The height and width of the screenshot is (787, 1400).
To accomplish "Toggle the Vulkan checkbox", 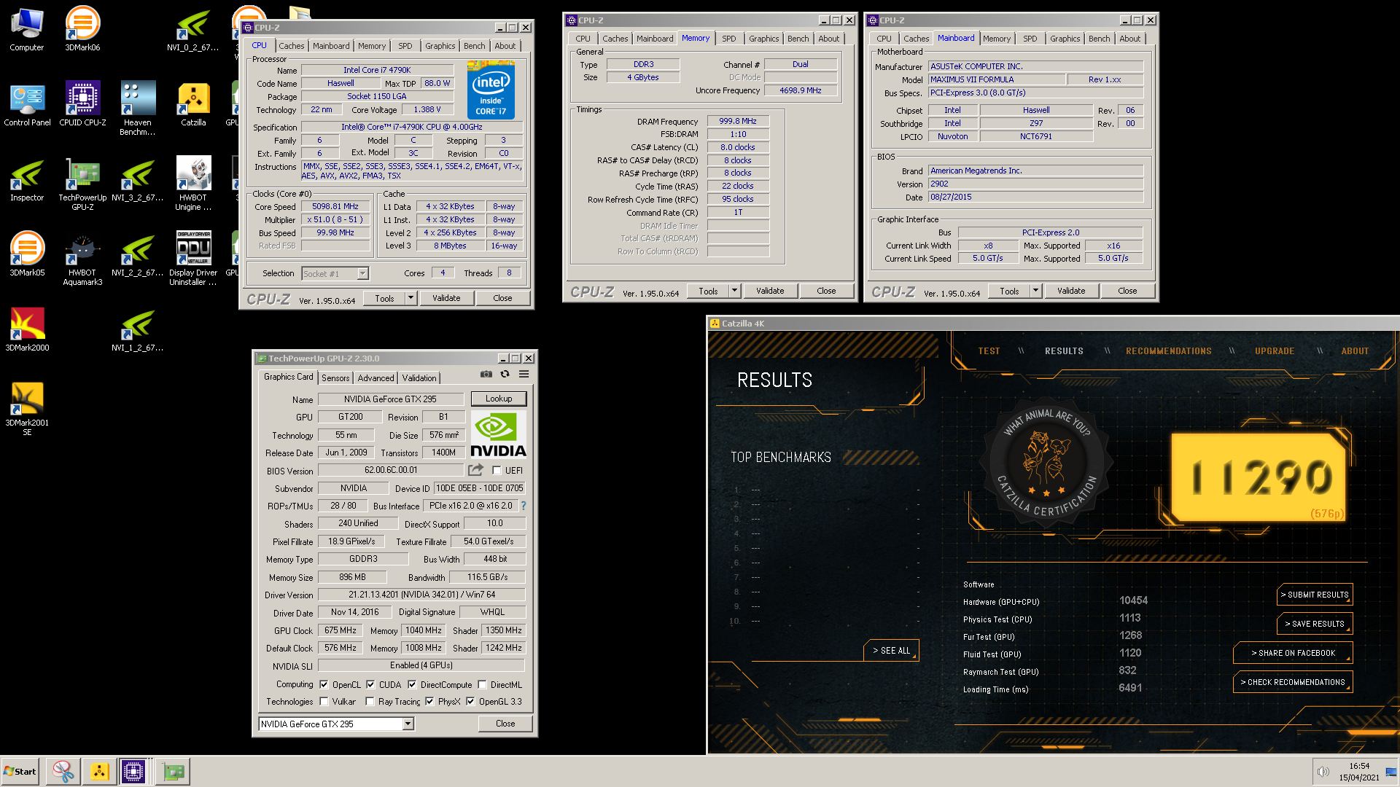I will pos(324,702).
